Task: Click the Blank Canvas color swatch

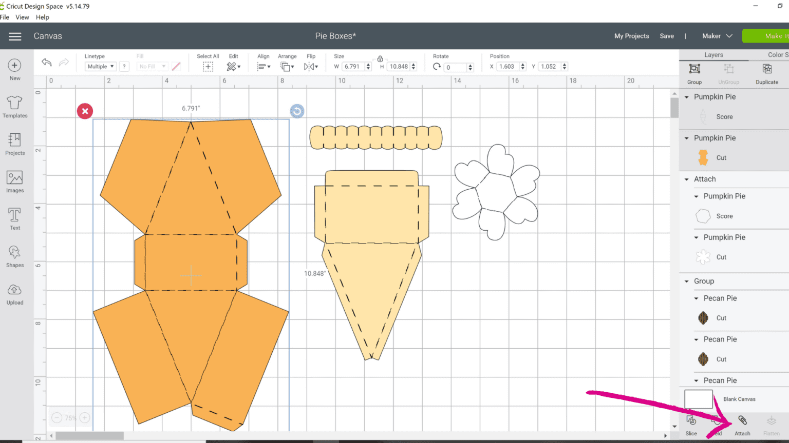Action: pyautogui.click(x=698, y=399)
